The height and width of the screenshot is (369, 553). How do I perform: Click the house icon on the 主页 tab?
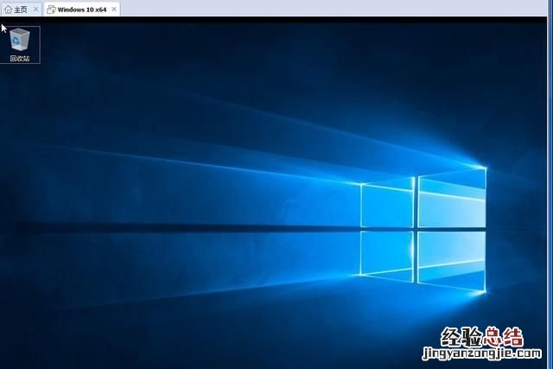click(9, 10)
